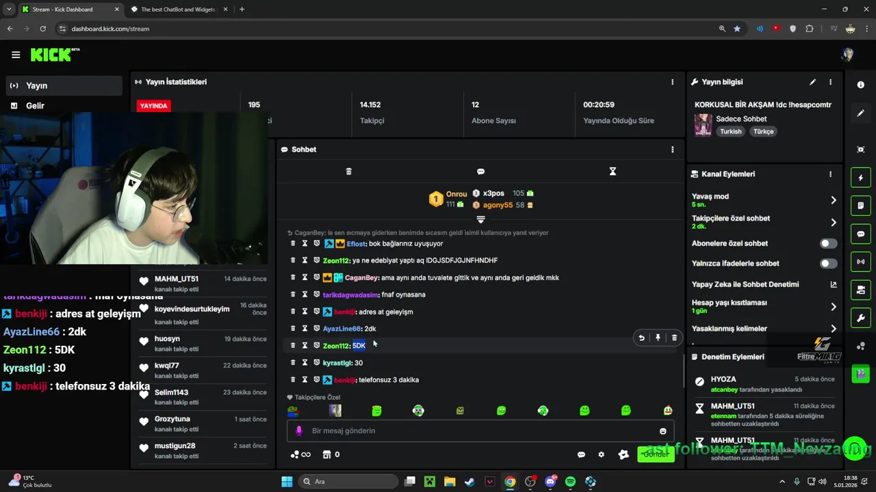
Task: Click the lightning bolt sidebar icon
Action: point(861,178)
